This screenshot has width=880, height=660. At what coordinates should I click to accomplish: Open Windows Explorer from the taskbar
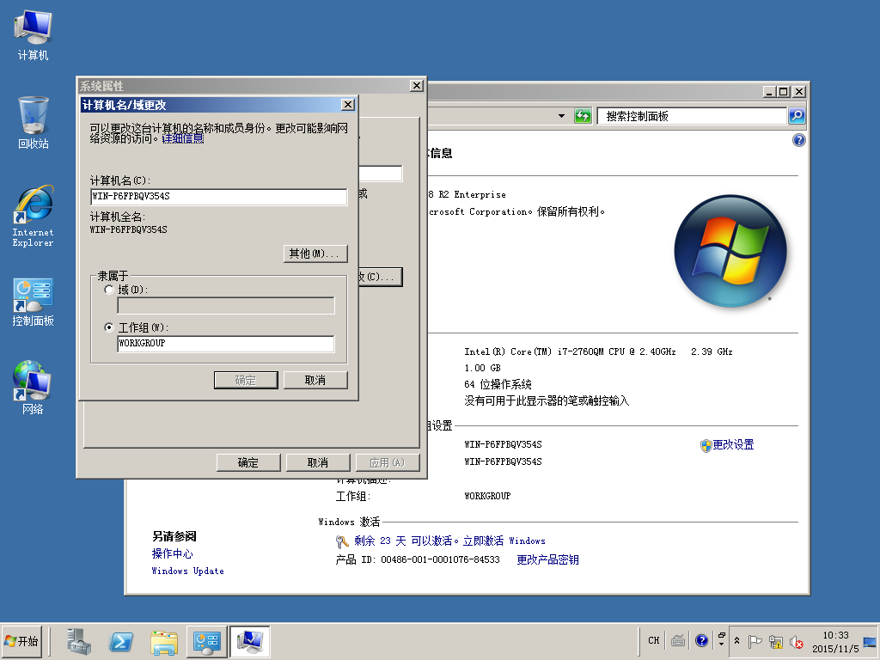tap(164, 641)
